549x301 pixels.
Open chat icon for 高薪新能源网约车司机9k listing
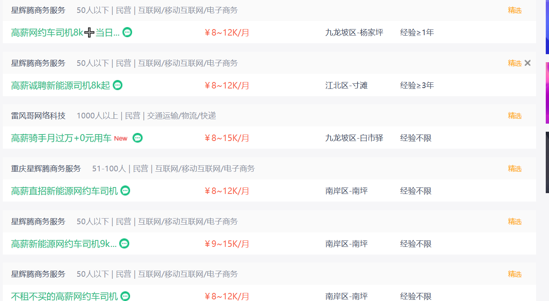click(x=124, y=244)
